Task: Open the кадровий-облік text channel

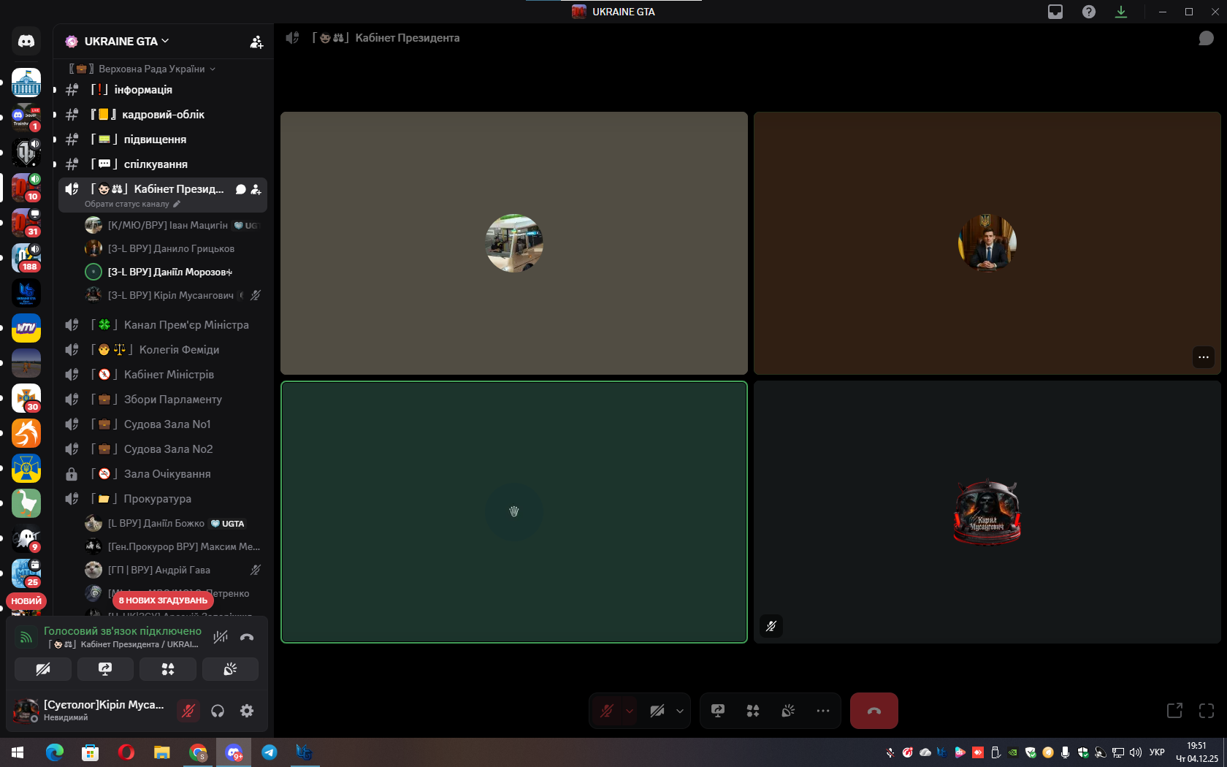Action: (x=163, y=115)
